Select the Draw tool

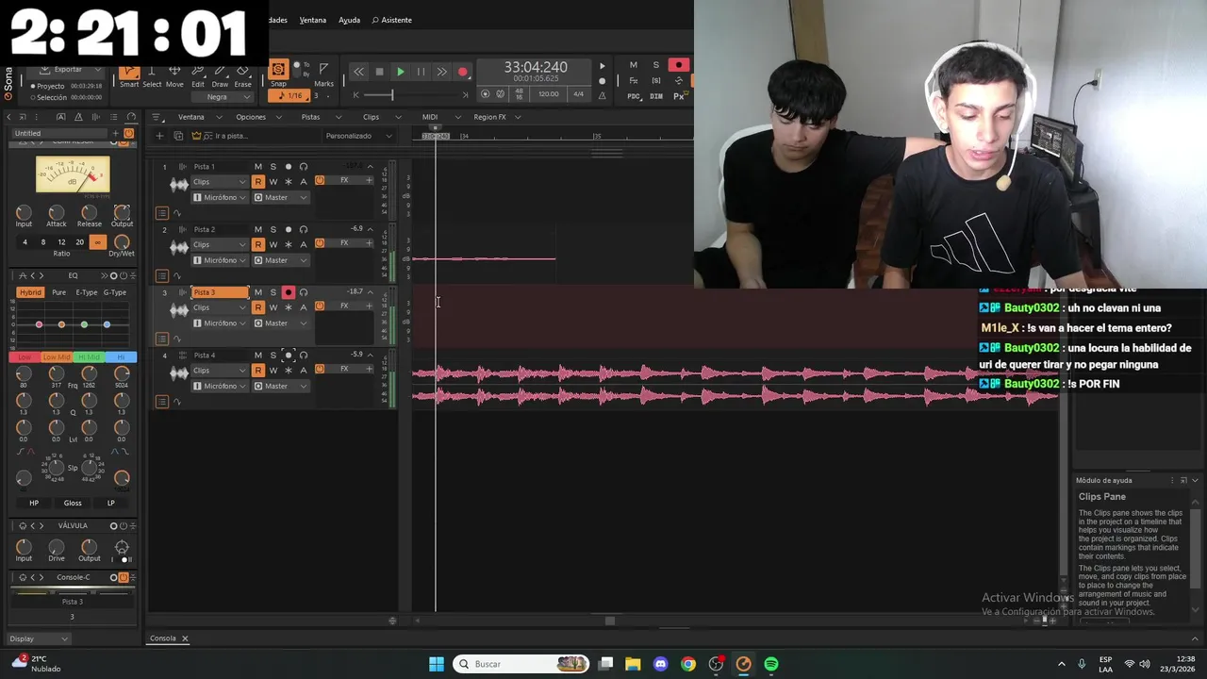(220, 75)
